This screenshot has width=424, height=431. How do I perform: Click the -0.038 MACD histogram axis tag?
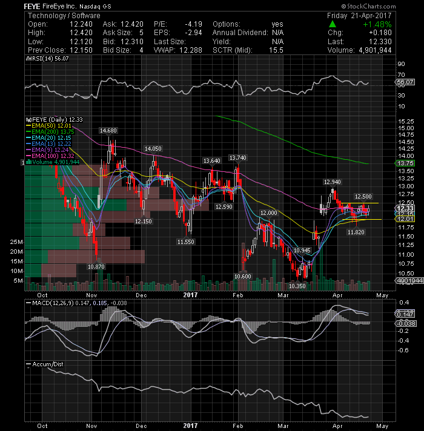coord(406,323)
